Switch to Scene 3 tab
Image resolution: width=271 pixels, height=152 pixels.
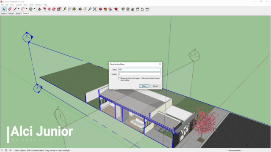(x=19, y=14)
